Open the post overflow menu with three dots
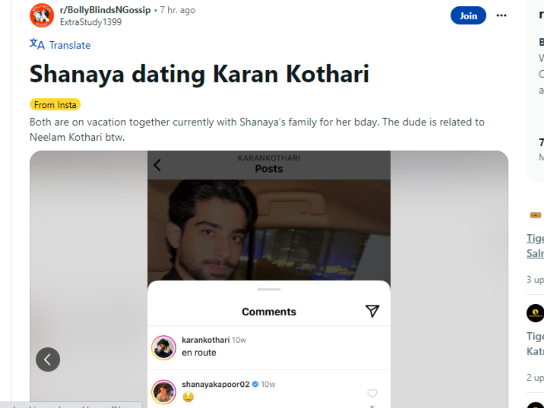Viewport: 544px width, 408px height. pyautogui.click(x=501, y=15)
